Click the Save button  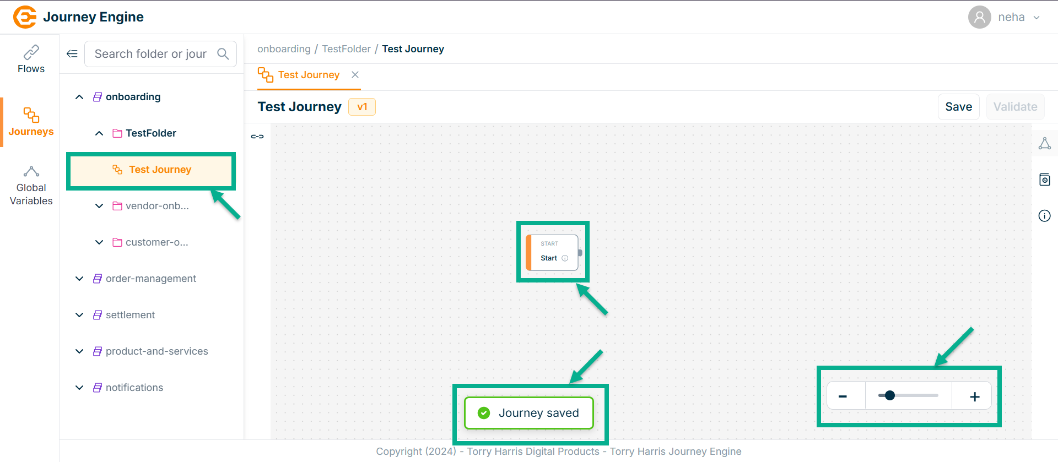click(958, 107)
